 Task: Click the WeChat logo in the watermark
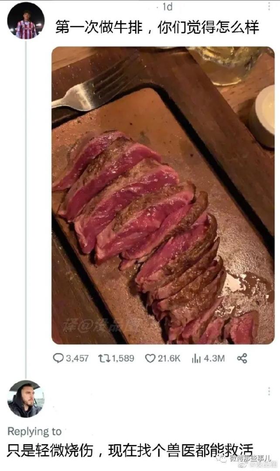223,458
